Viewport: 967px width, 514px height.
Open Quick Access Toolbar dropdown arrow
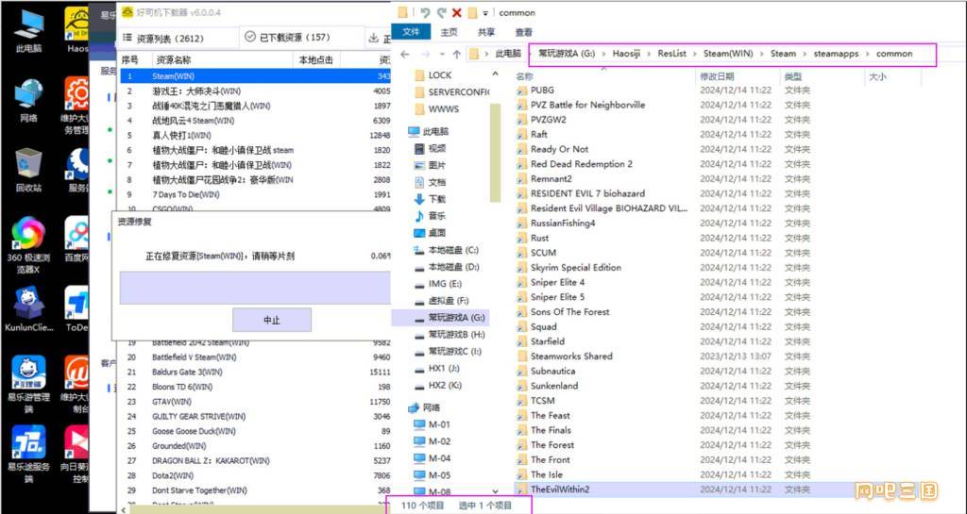pos(486,13)
